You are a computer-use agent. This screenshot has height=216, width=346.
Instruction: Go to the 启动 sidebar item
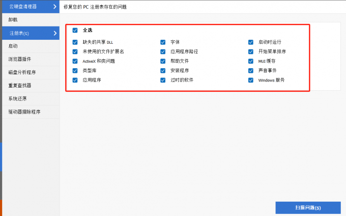click(x=31, y=46)
